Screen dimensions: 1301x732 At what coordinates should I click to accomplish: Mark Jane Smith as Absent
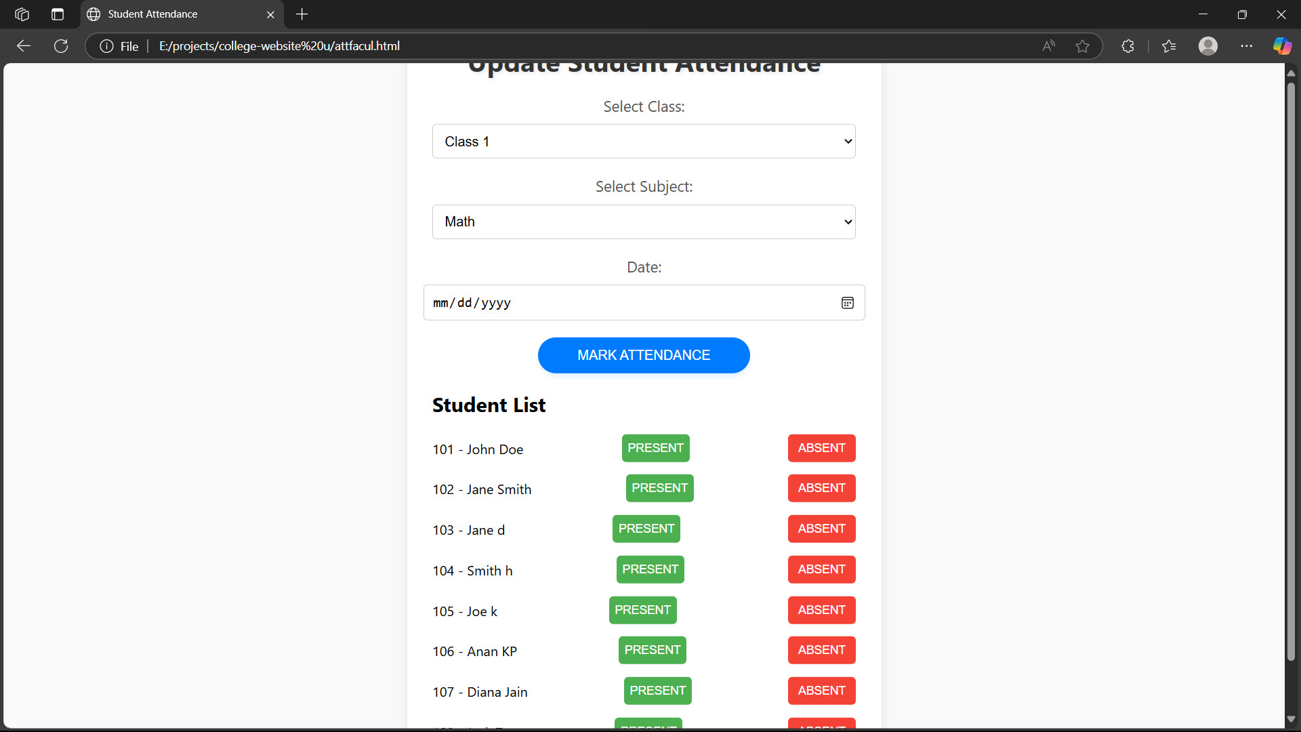click(821, 488)
